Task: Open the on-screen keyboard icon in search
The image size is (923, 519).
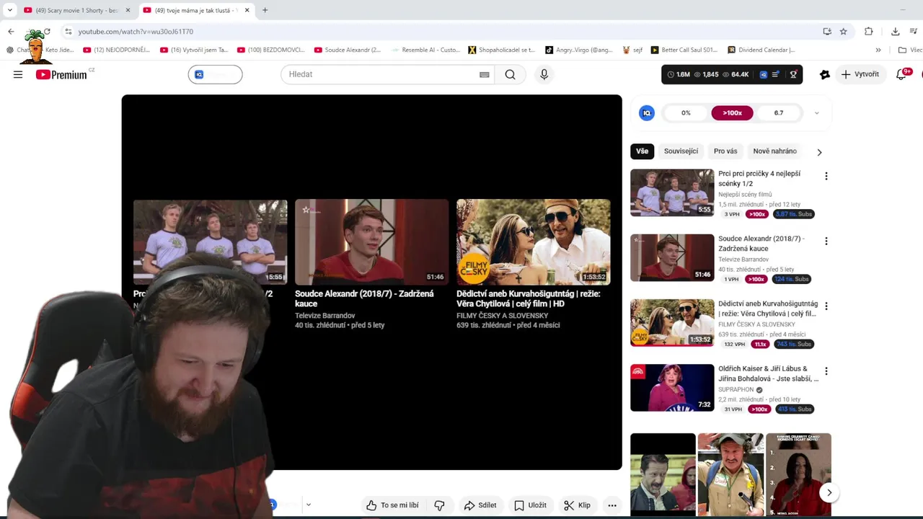Action: tap(485, 74)
